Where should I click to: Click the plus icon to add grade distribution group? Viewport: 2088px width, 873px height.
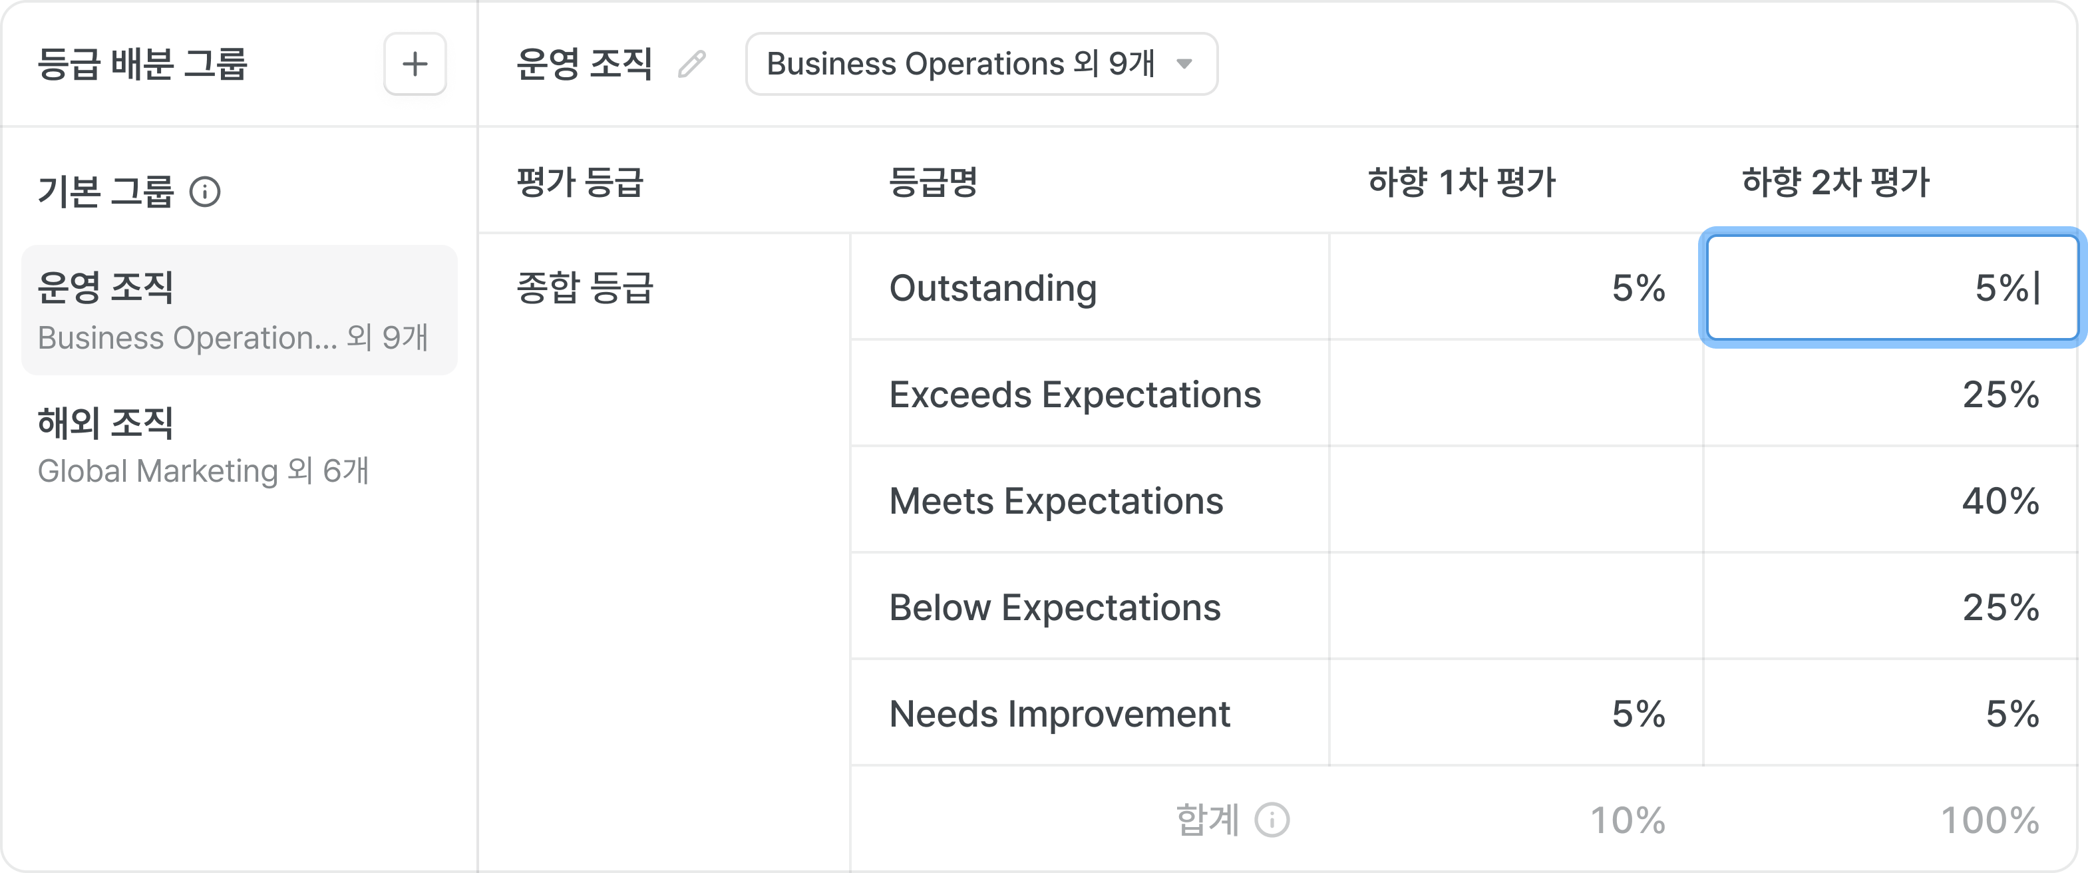coord(415,64)
